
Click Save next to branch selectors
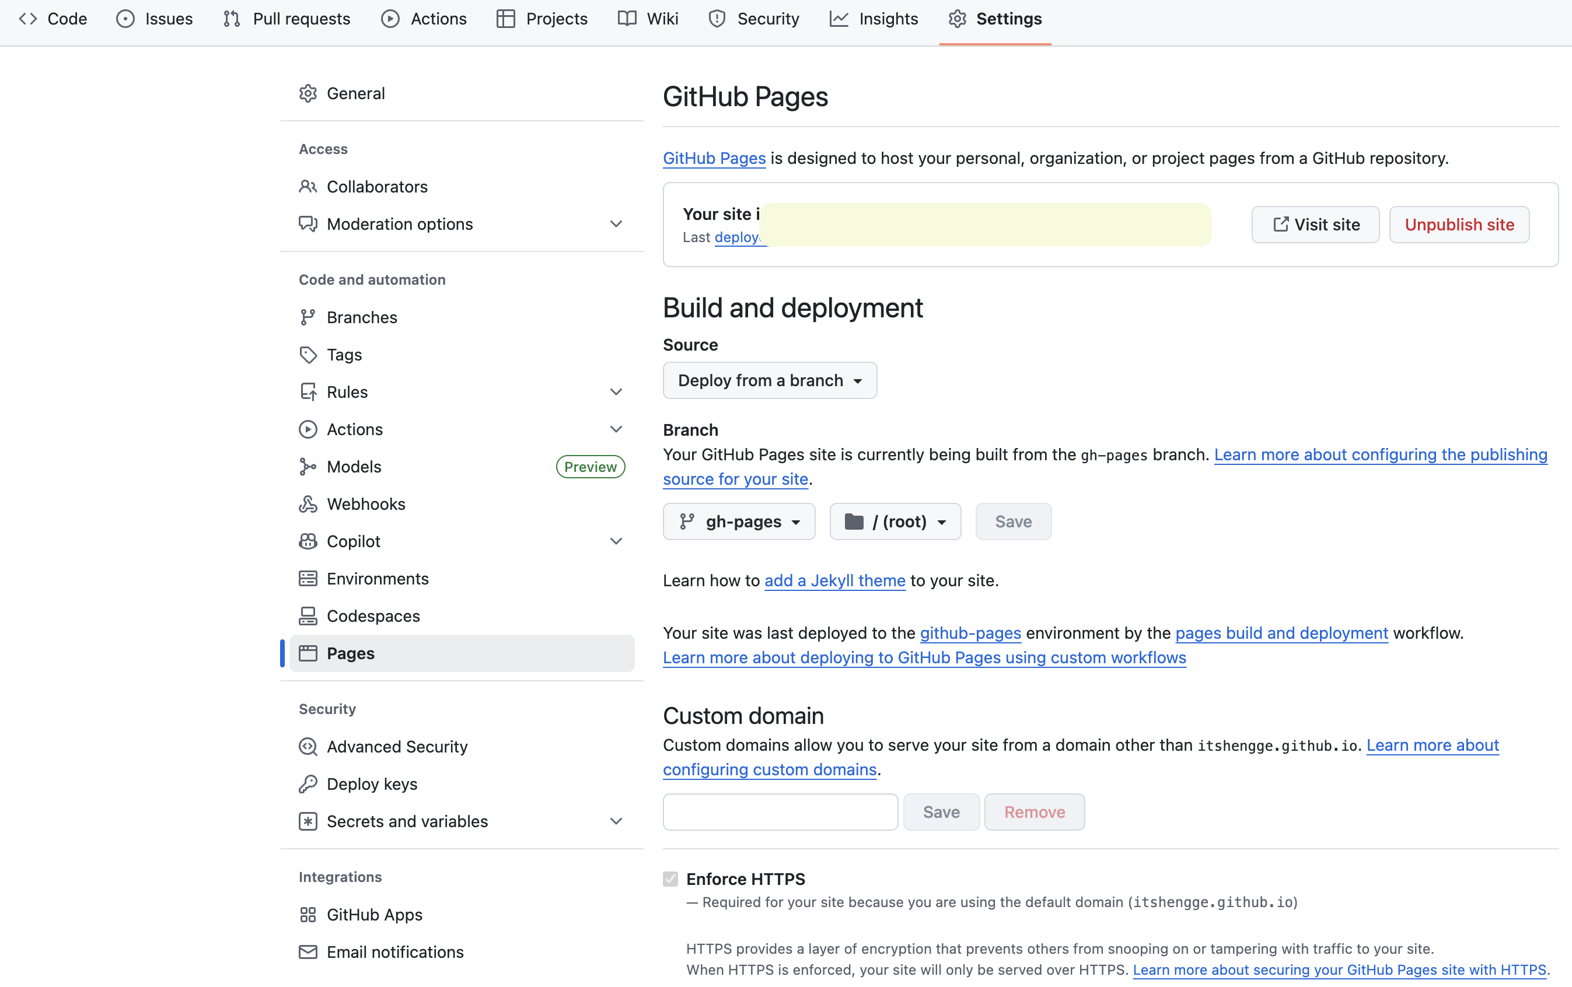pos(1013,521)
